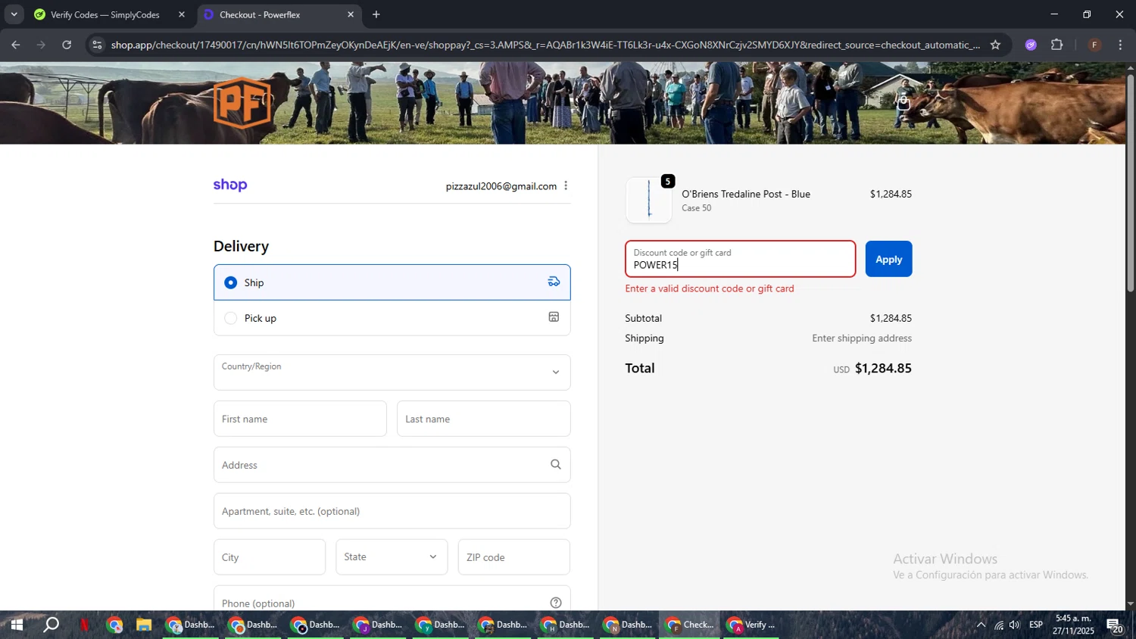Select the Ship delivery option
Viewport: 1136px width, 639px height.
[392, 282]
